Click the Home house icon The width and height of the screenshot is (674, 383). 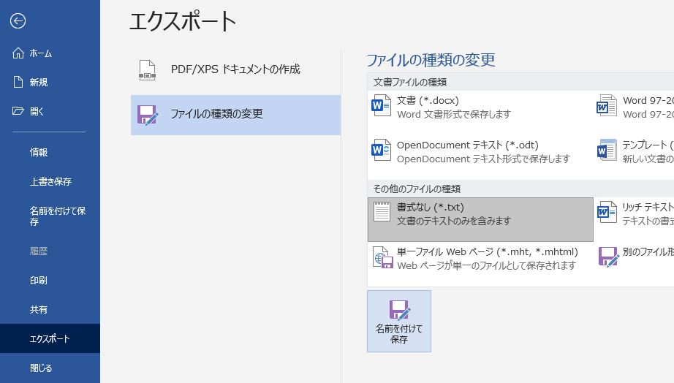[18, 53]
